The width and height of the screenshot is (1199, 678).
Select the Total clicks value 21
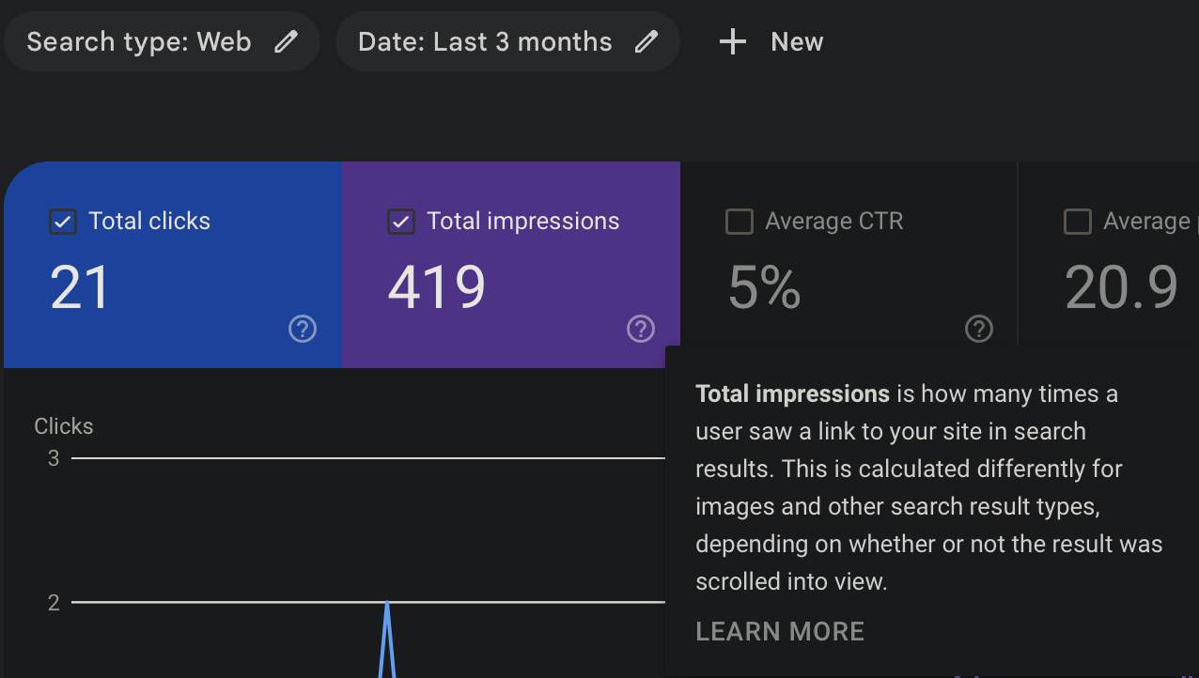(x=80, y=287)
